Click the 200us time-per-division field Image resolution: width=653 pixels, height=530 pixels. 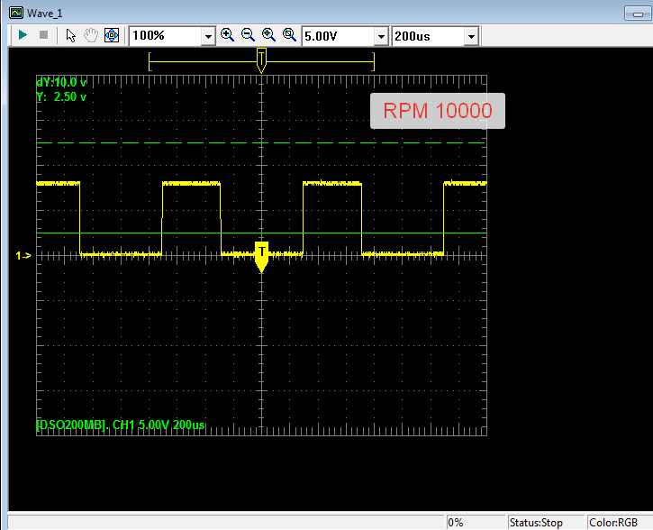click(x=429, y=36)
